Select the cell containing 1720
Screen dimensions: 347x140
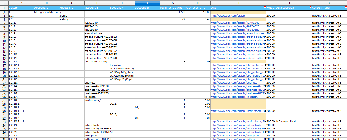pyautogui.click(x=173, y=12)
